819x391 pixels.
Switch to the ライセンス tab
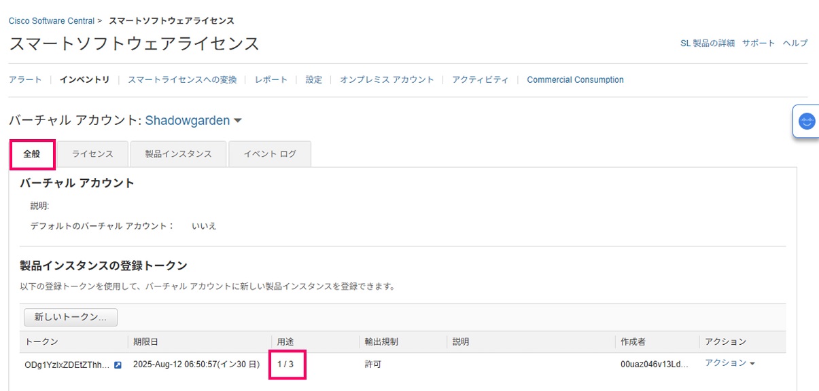coord(92,154)
